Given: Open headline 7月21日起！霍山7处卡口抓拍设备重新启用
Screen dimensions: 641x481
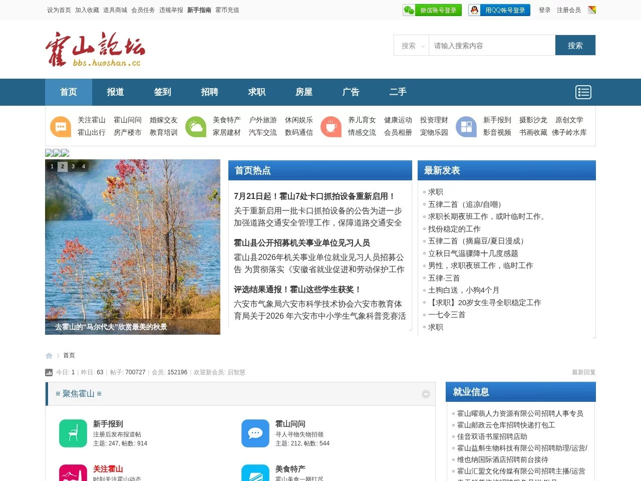Looking at the screenshot, I should coord(315,196).
